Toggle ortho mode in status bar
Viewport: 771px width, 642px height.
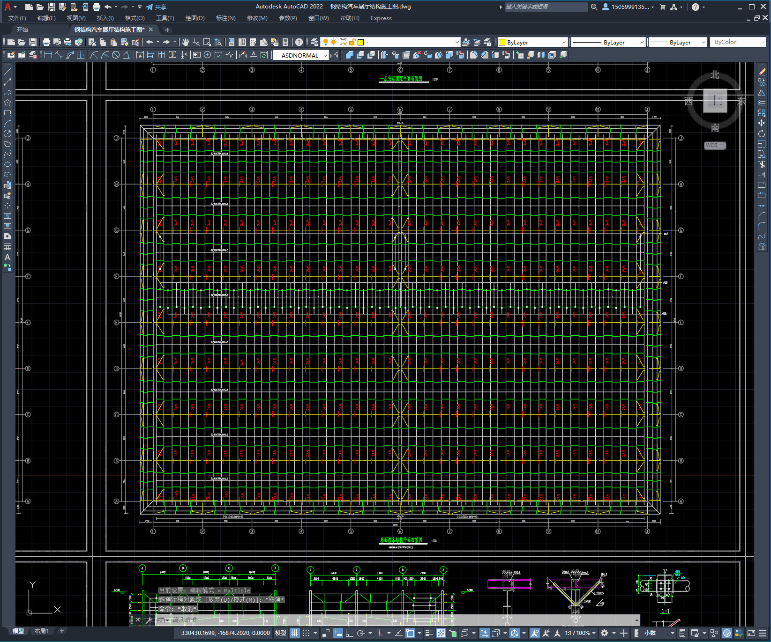pos(349,633)
